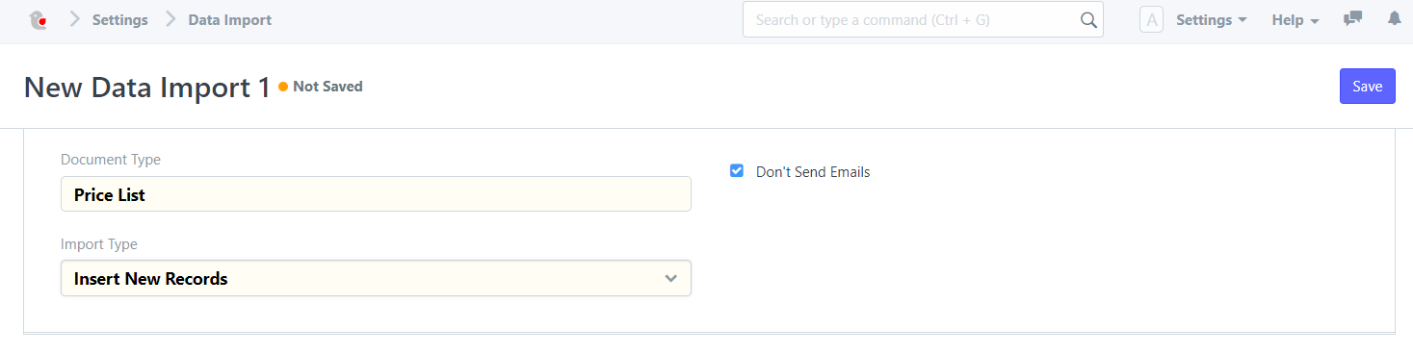Expand the Settings dropdown caret in navbar
The image size is (1413, 354).
pos(1243,20)
